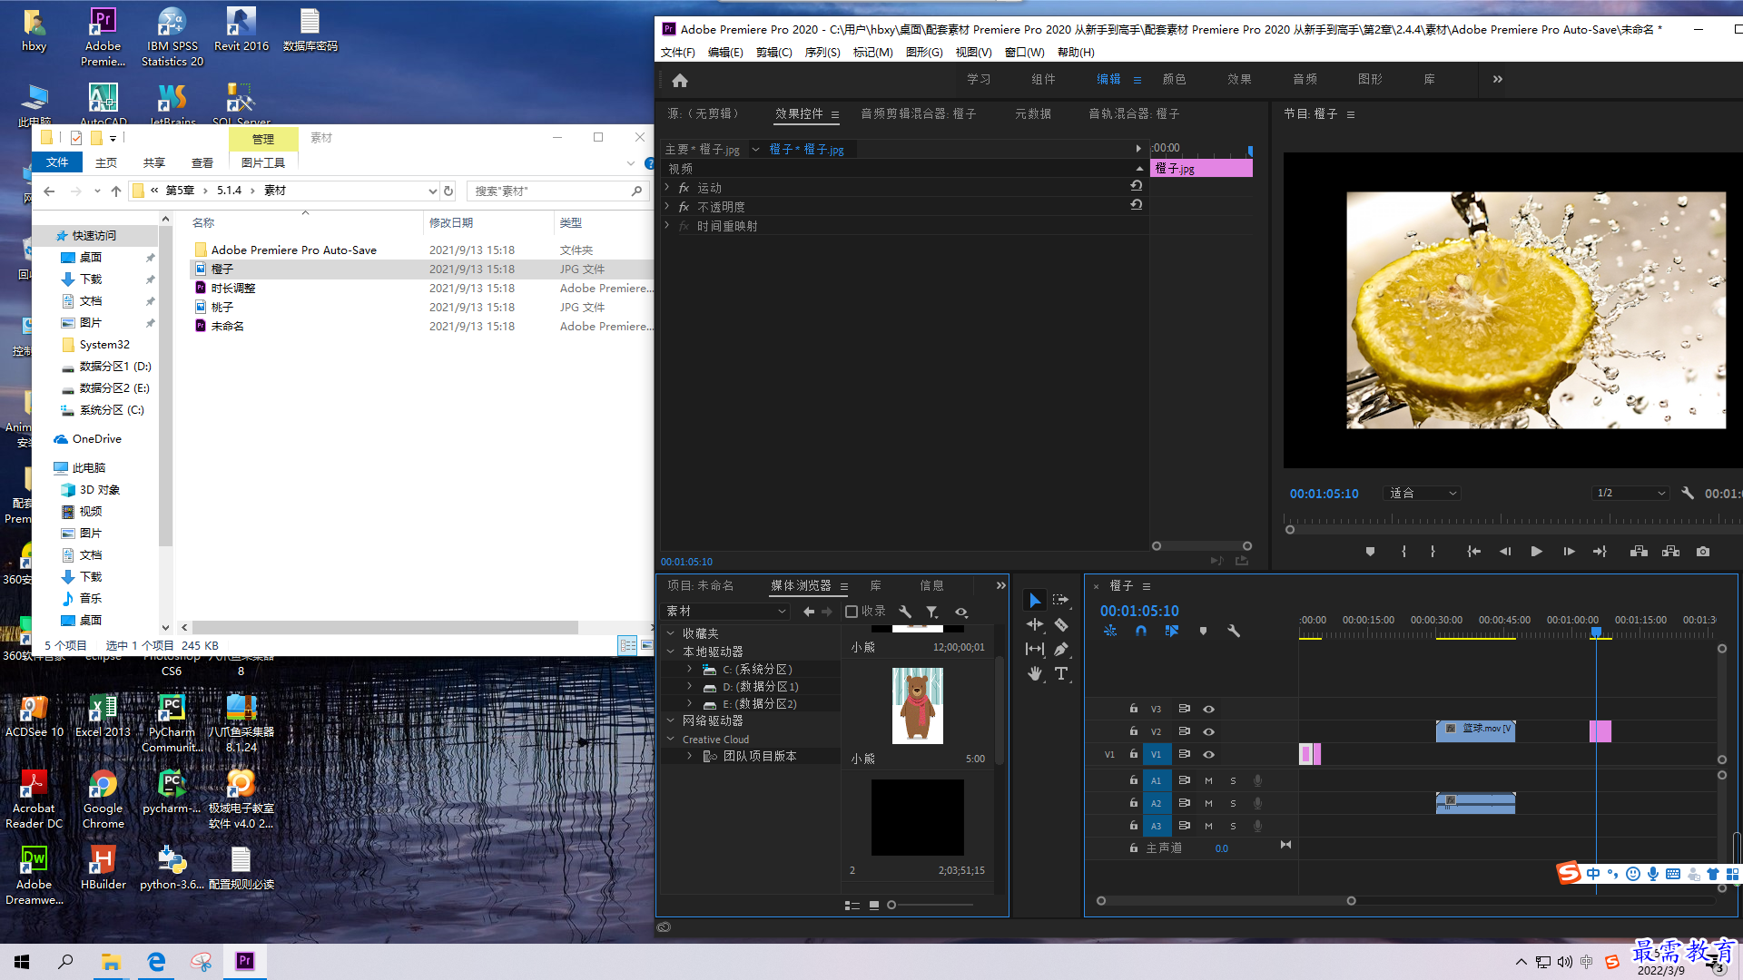
Task: Open Media Browser wrench settings
Action: tap(905, 612)
